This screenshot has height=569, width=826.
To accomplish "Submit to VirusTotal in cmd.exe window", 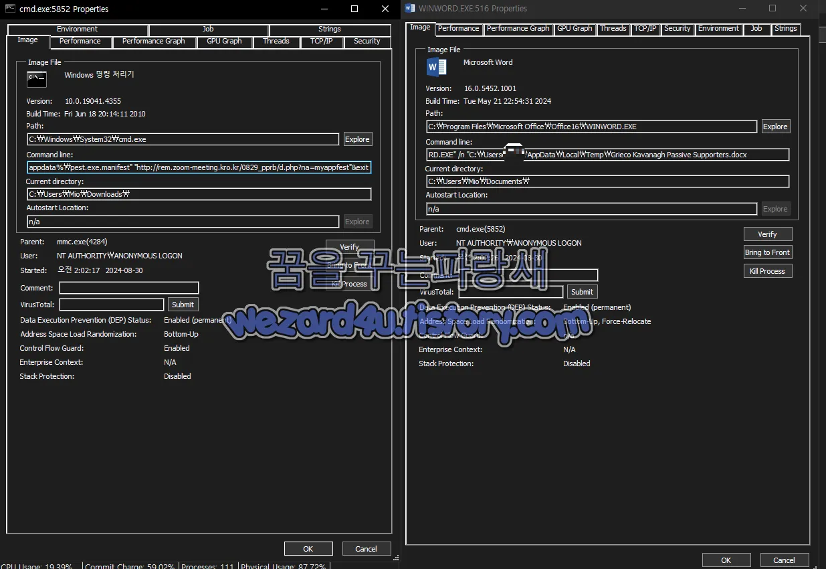I will pyautogui.click(x=183, y=305).
